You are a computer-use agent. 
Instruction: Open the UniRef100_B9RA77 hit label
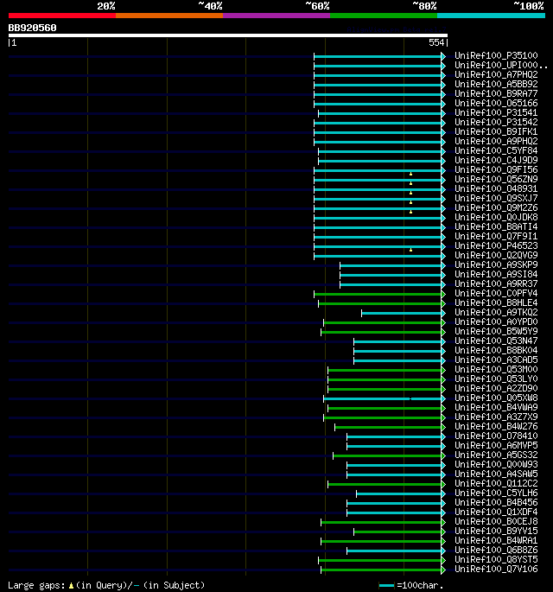(496, 93)
